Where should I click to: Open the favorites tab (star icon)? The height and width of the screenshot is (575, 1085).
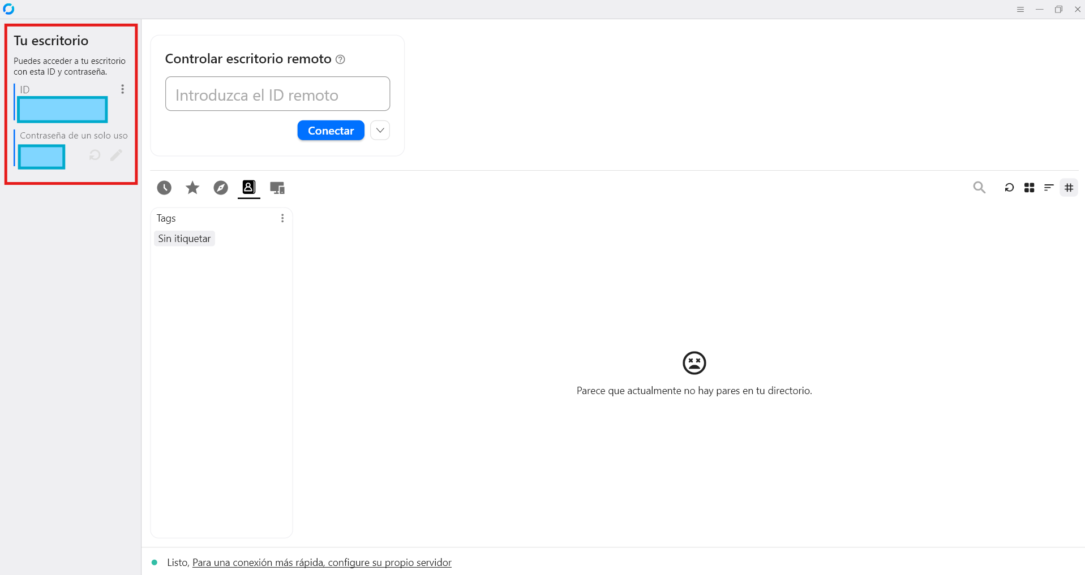tap(192, 188)
